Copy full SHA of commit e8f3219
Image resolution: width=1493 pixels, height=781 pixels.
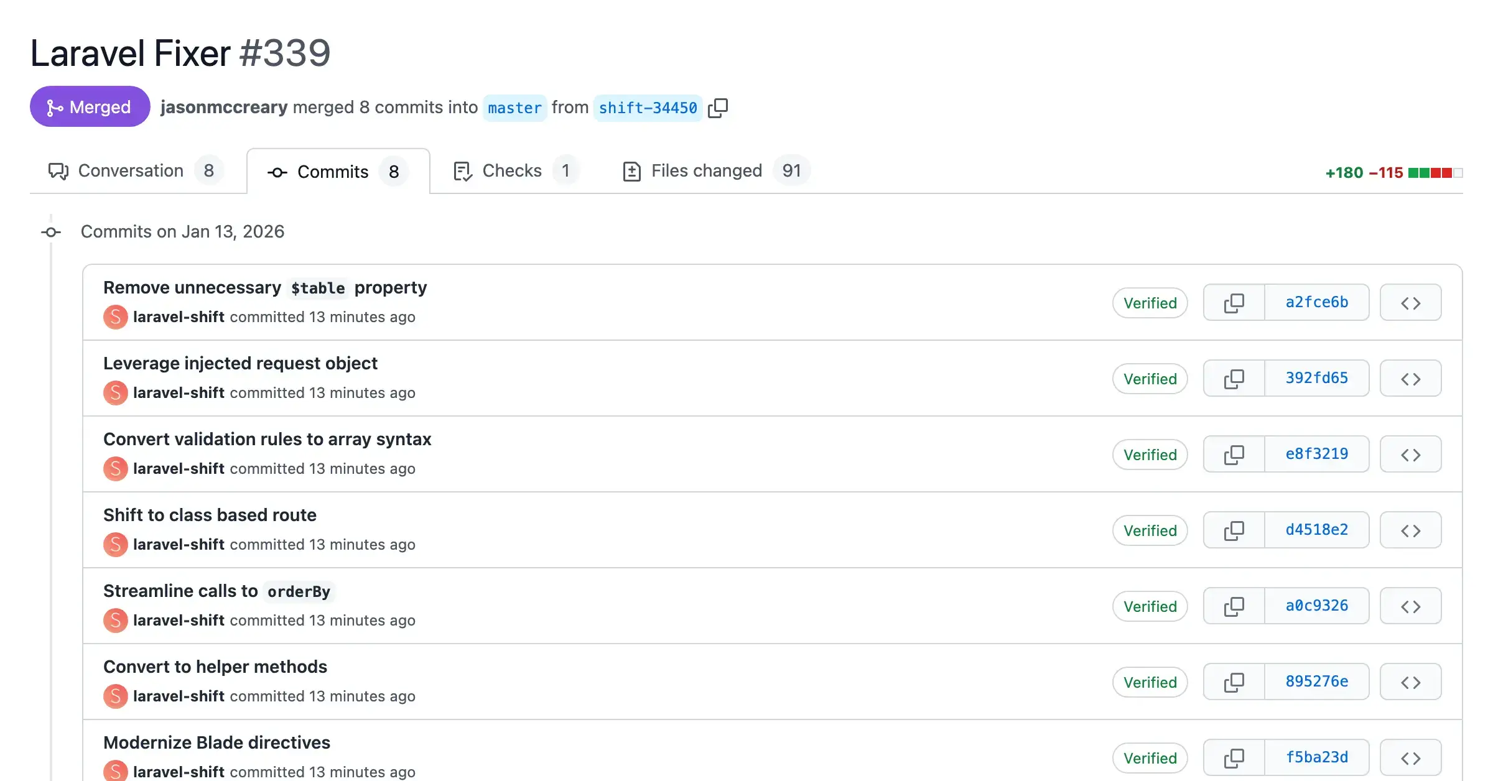pyautogui.click(x=1234, y=454)
